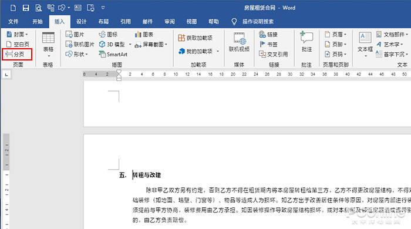The image size is (411, 229).
Task: Insert a 3D 模型
Action: (112, 44)
